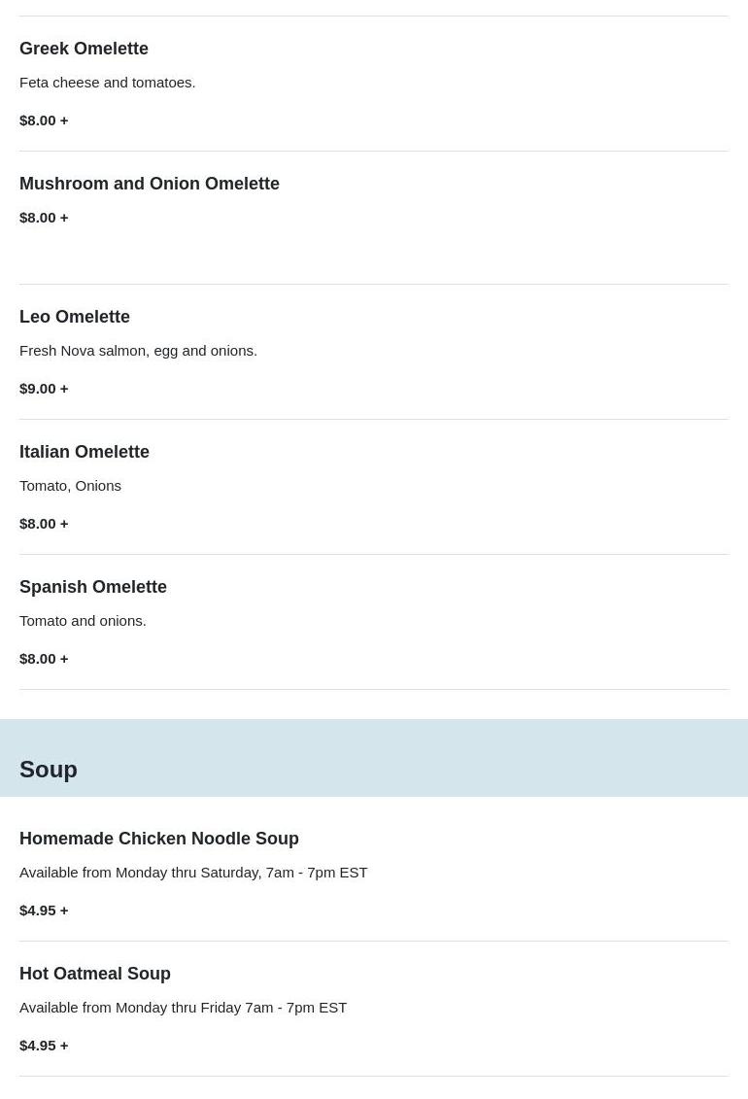
Task: Open Homemade Chicken Noodle Soup item
Action: click(x=159, y=839)
